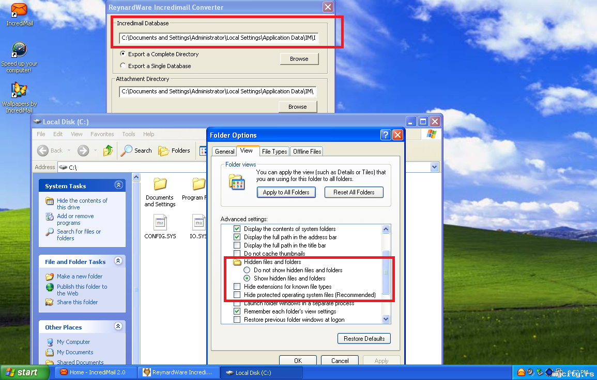Click the Restore Defaults button
The width and height of the screenshot is (597, 380).
point(364,339)
